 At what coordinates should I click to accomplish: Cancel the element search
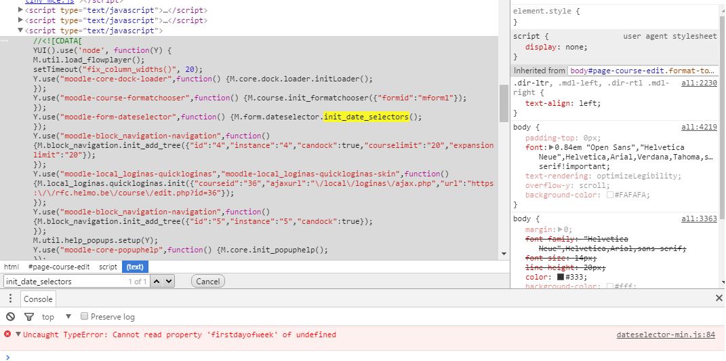tap(208, 282)
